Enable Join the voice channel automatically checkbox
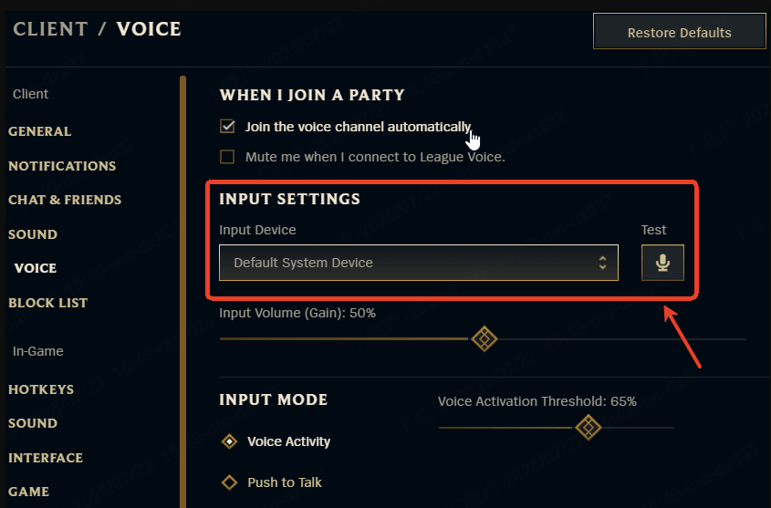 [x=227, y=127]
